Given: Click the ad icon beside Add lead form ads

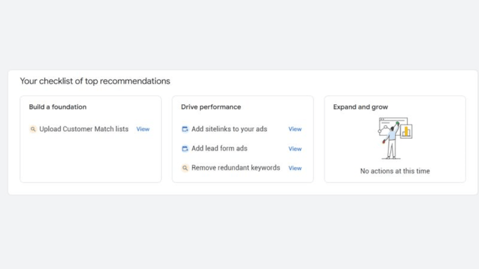Looking at the screenshot, I should [185, 149].
